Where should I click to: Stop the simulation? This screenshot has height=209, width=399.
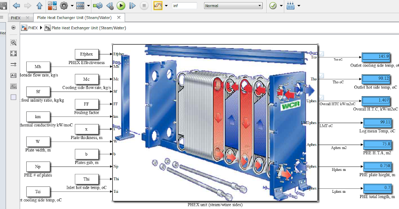144,5
